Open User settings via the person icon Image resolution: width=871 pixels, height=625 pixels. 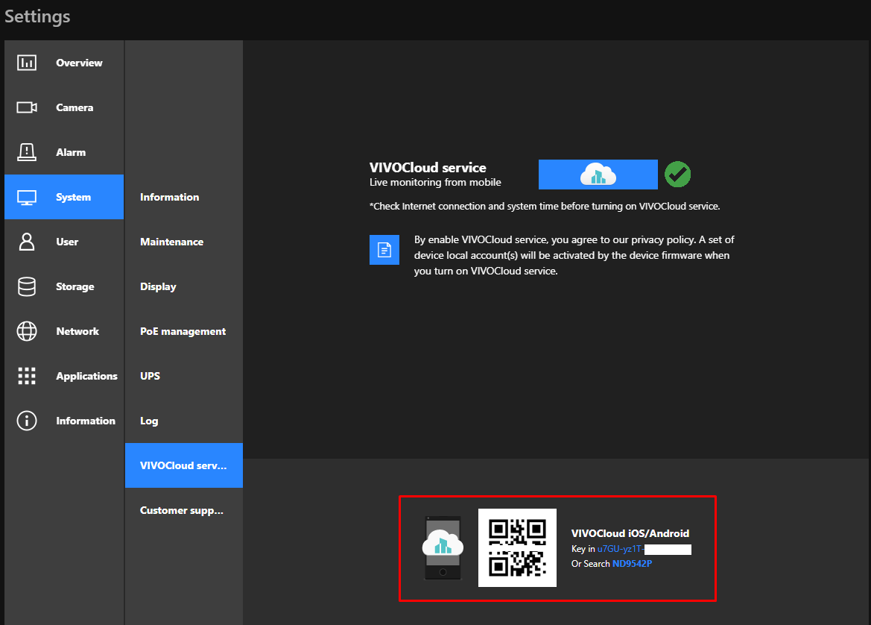click(x=27, y=242)
